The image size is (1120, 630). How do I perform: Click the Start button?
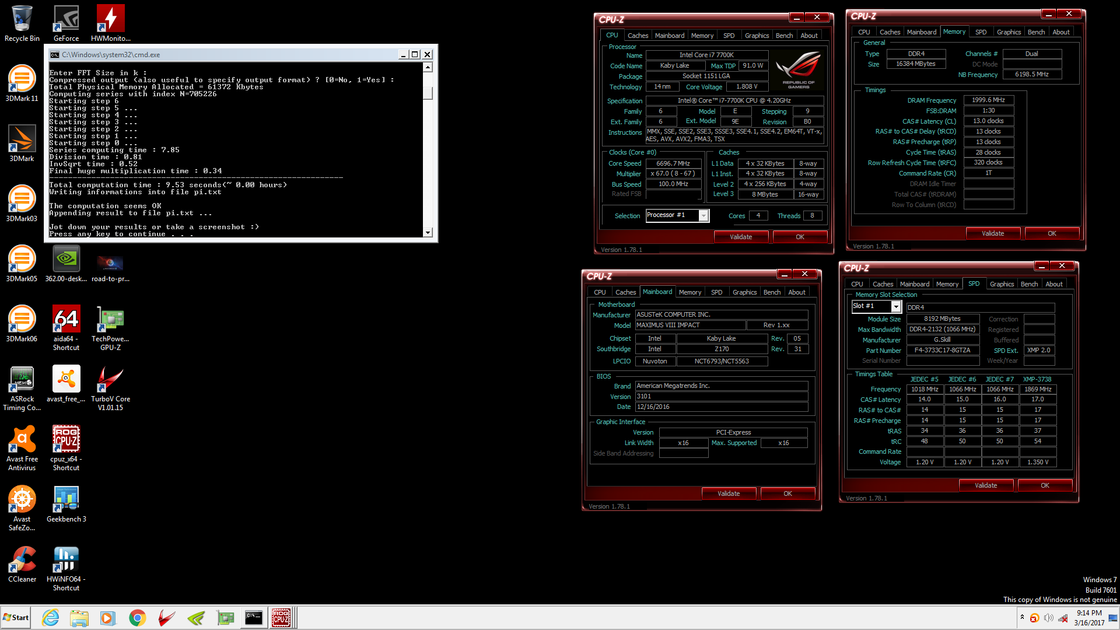pos(16,618)
